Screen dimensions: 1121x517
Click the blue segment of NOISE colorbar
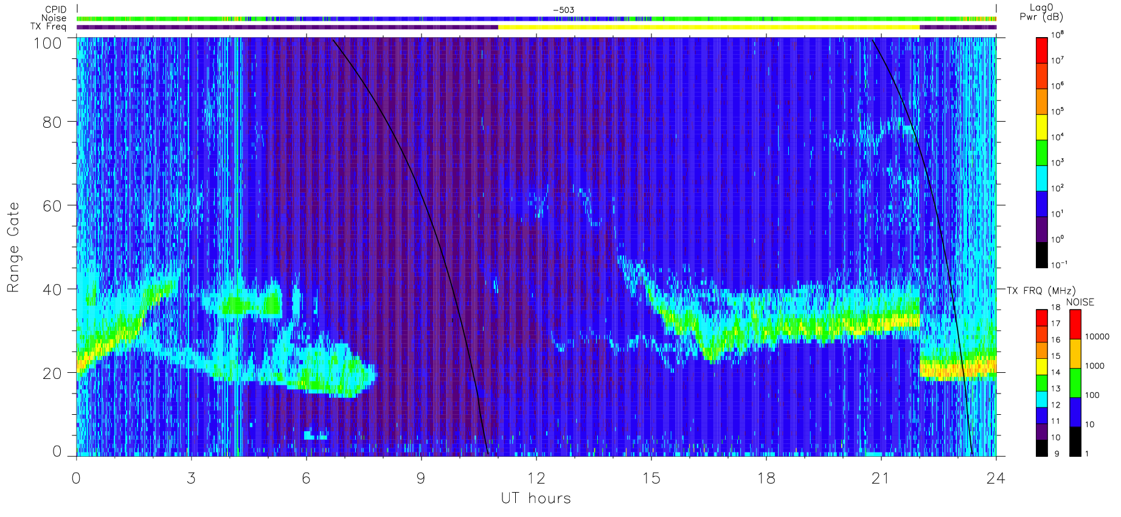point(1075,412)
